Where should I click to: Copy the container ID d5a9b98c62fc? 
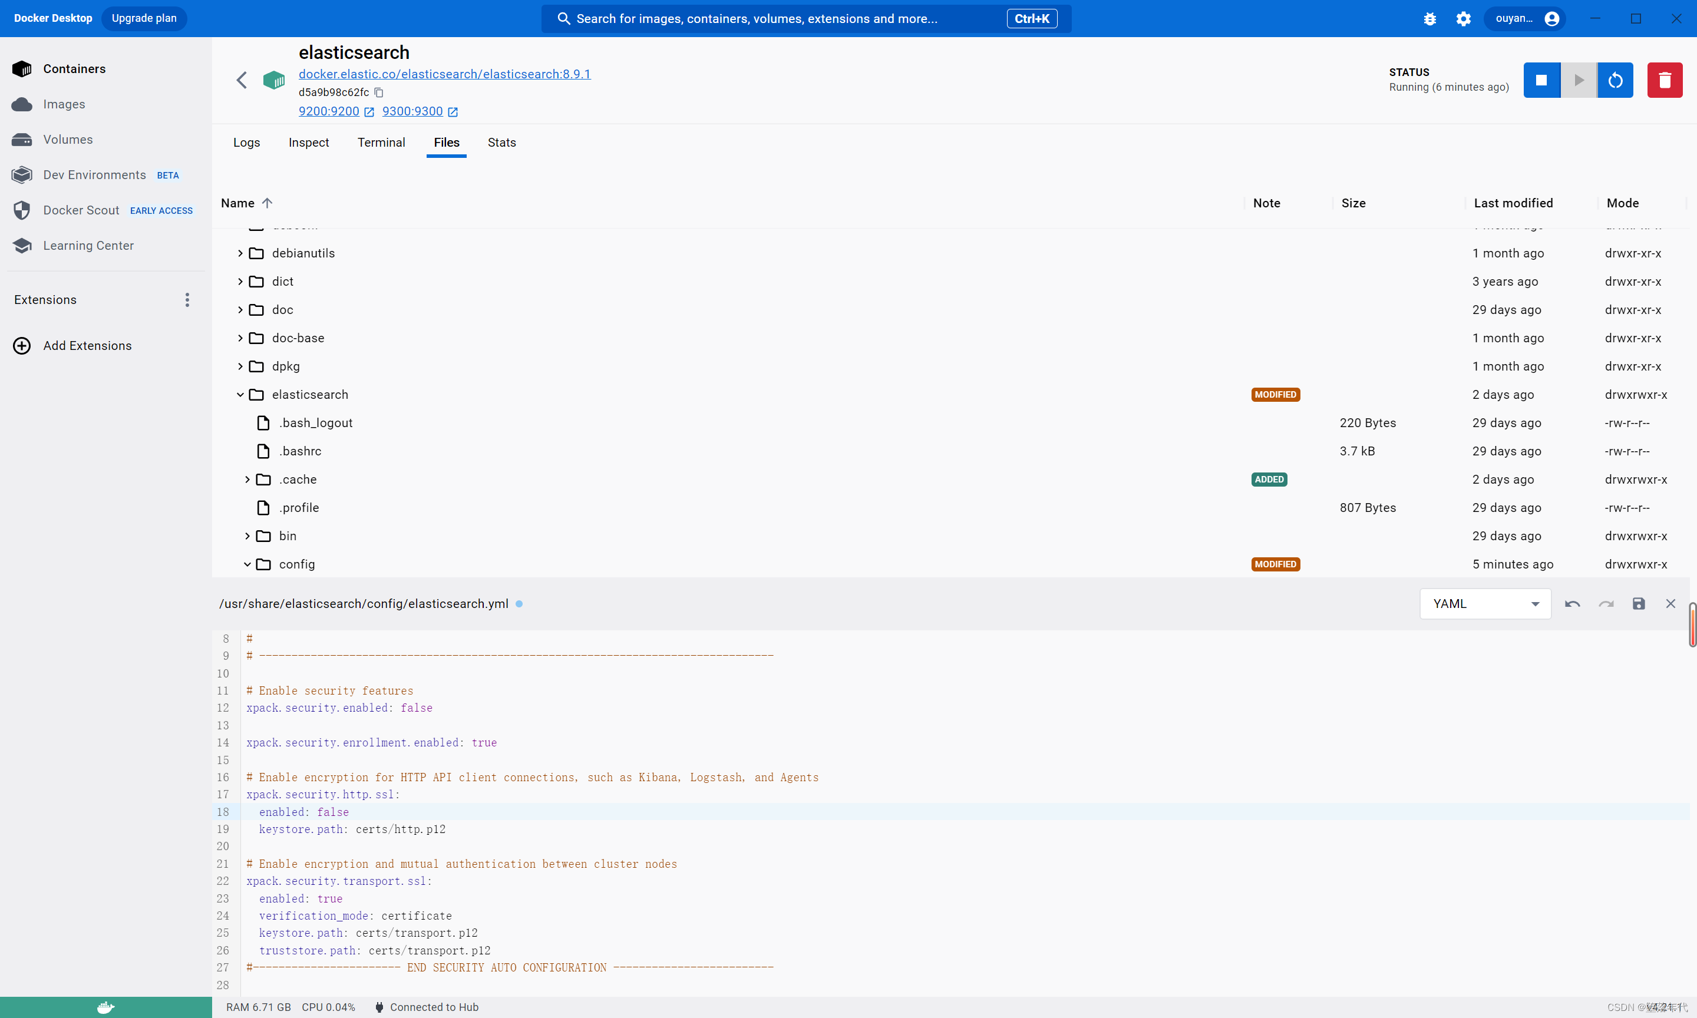(379, 92)
